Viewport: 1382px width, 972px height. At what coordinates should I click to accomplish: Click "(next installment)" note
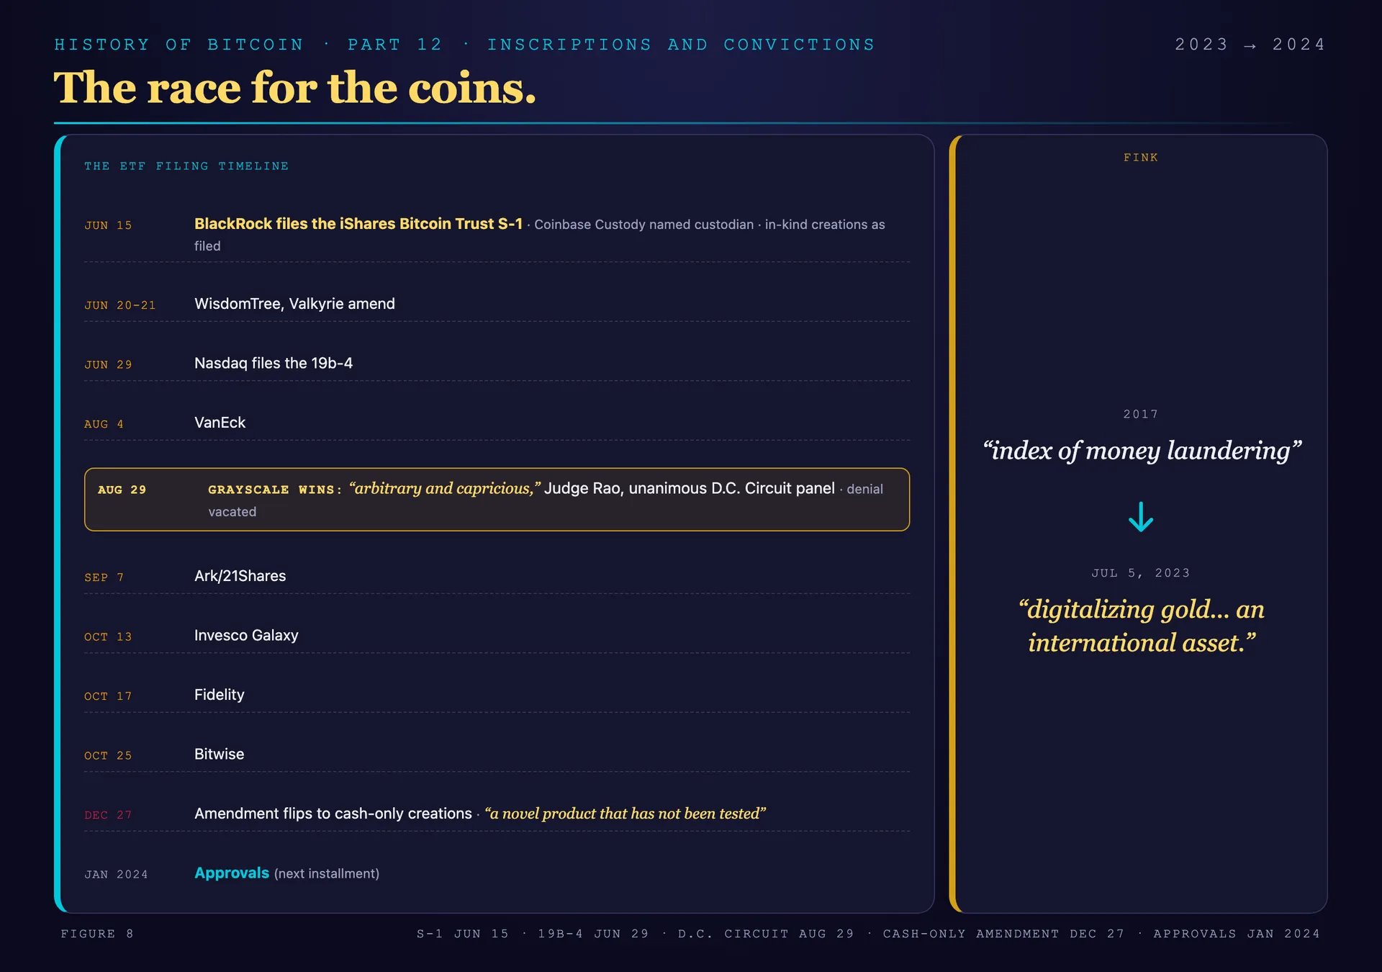click(327, 874)
